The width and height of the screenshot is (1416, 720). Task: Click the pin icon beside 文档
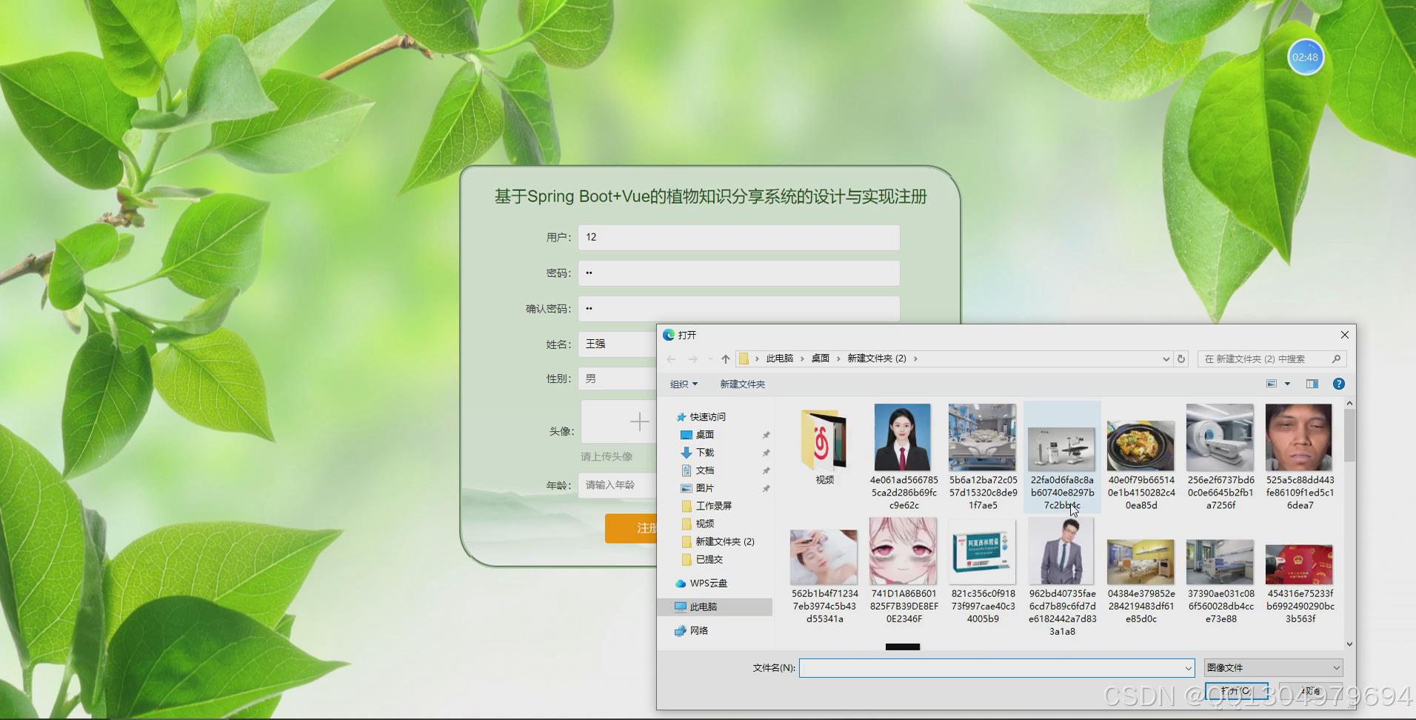tap(766, 470)
